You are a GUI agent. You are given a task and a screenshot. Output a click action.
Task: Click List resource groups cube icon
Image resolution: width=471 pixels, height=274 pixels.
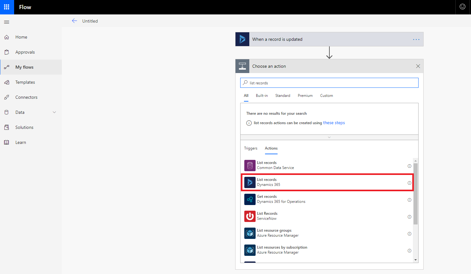point(250,233)
